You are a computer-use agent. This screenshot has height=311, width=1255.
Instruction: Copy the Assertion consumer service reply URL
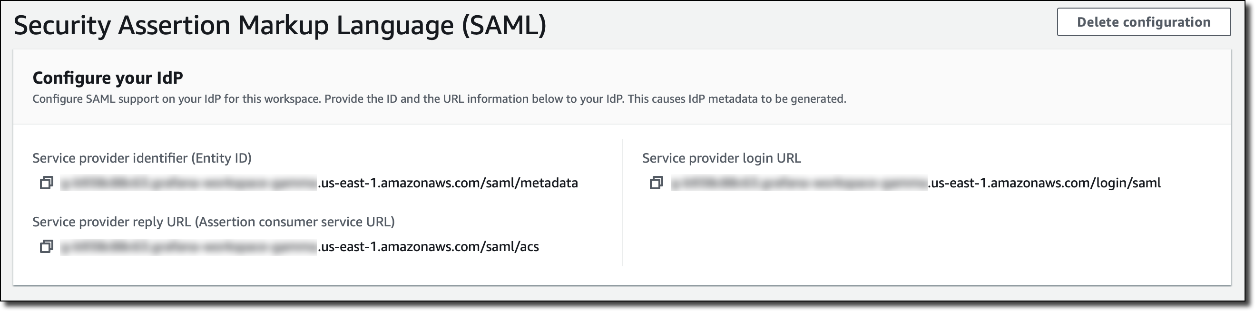pyautogui.click(x=46, y=247)
